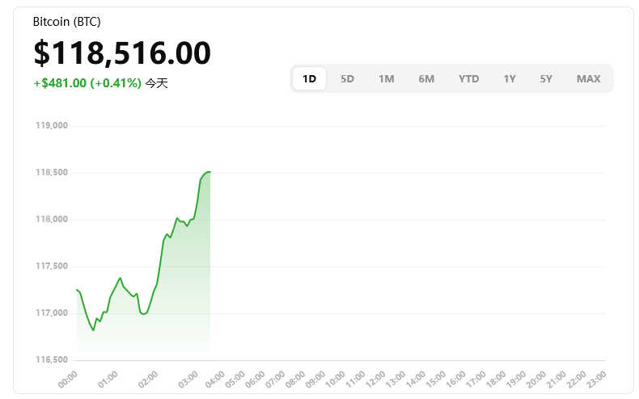The height and width of the screenshot is (399, 639).
Task: Click the 12:00 time axis label
Action: (376, 377)
